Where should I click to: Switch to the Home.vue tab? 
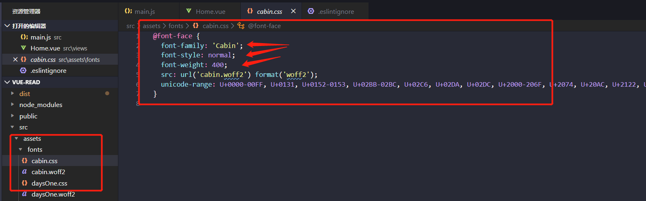click(210, 11)
